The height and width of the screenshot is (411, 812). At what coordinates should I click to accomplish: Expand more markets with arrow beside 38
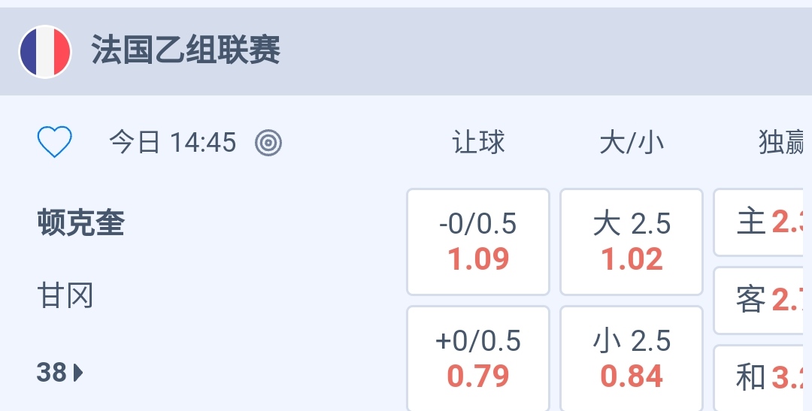click(x=79, y=372)
